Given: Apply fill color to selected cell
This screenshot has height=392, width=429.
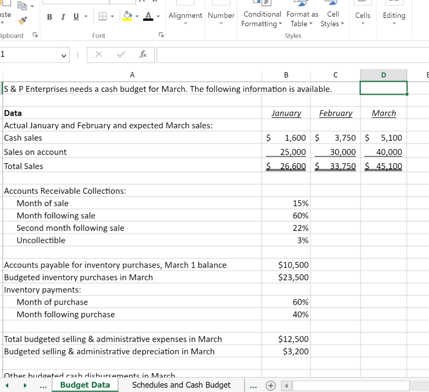Looking at the screenshot, I should point(127,17).
